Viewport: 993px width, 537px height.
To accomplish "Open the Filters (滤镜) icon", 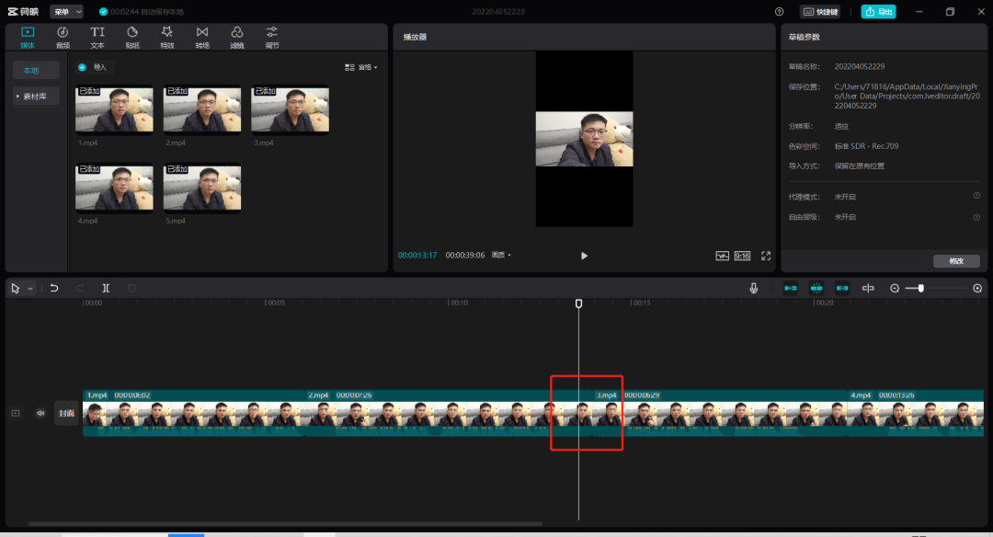I will coord(237,37).
